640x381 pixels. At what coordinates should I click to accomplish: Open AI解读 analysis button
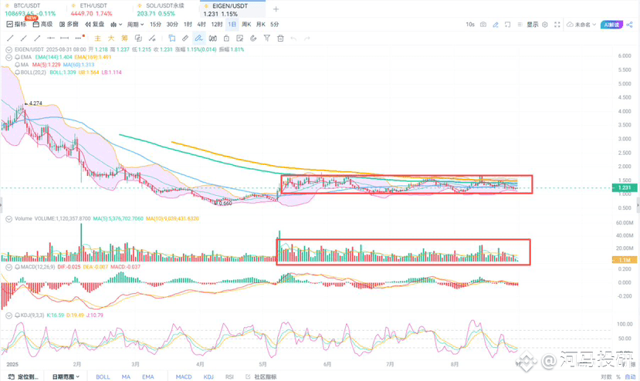click(611, 25)
